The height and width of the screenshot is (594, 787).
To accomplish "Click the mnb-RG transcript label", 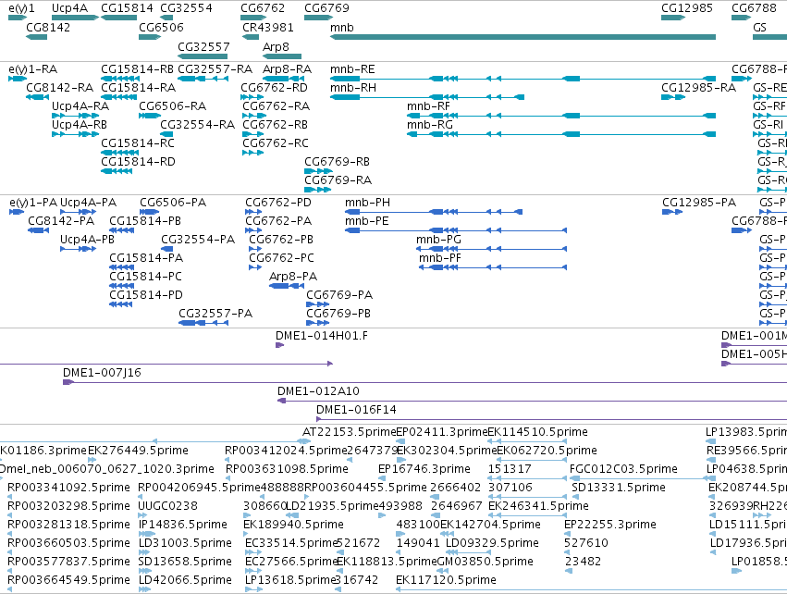I will click(430, 125).
